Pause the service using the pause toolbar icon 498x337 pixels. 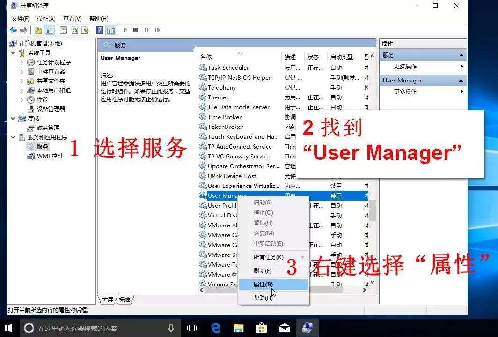146,30
